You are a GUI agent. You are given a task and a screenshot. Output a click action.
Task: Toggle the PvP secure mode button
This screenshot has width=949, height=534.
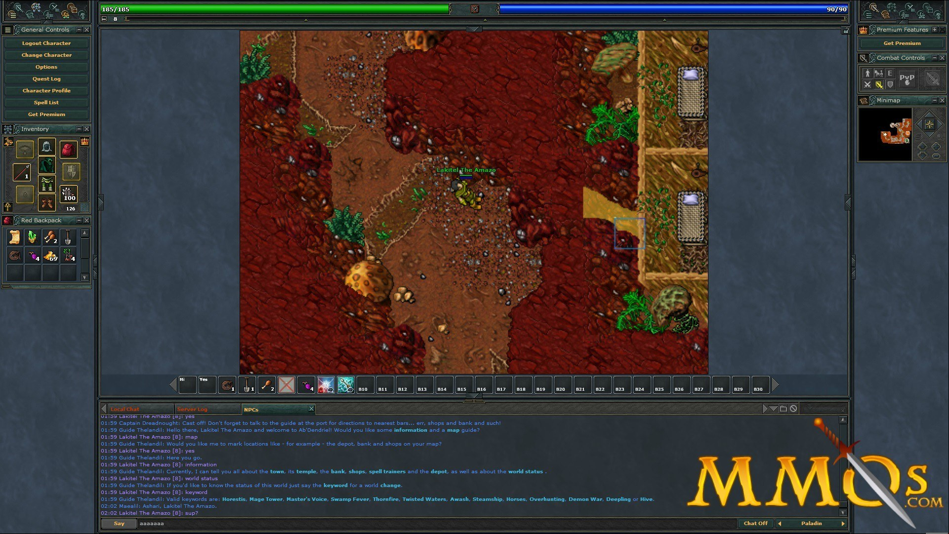[907, 79]
